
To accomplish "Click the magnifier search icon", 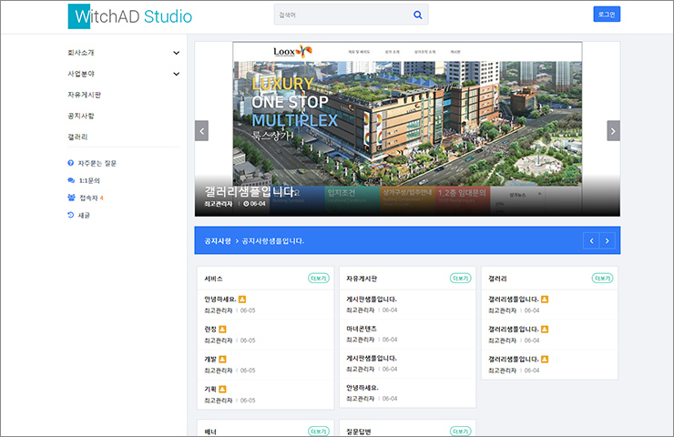I will pos(417,15).
